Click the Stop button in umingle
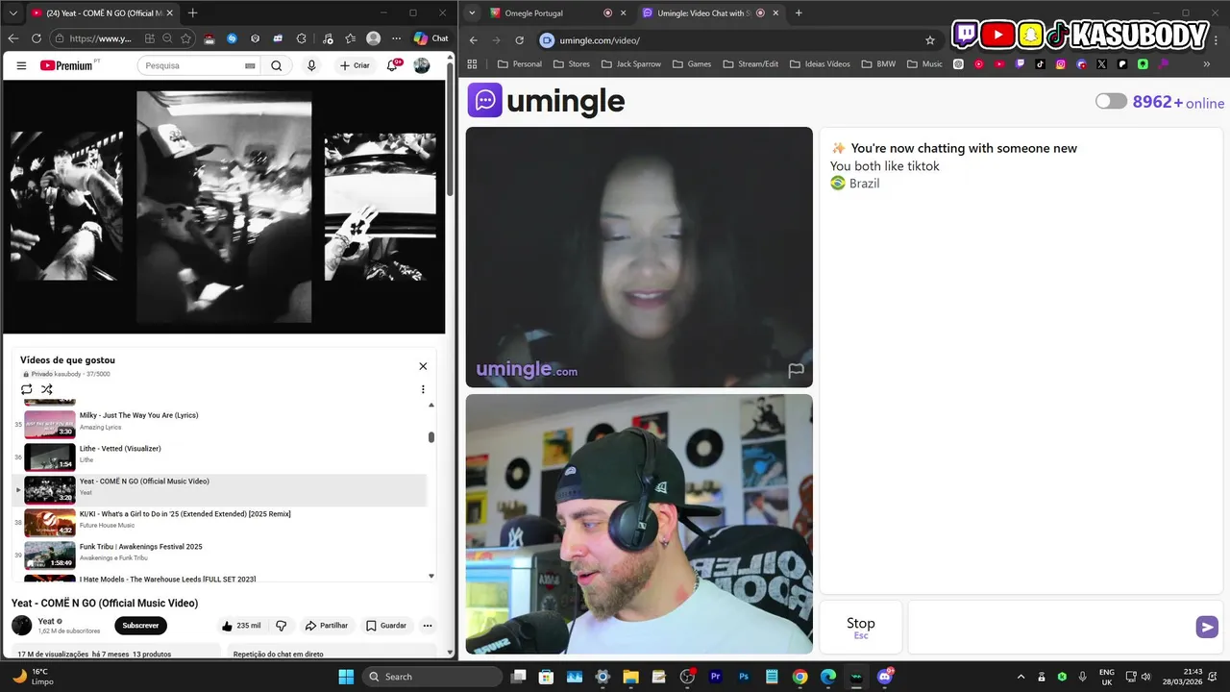 pos(861,628)
